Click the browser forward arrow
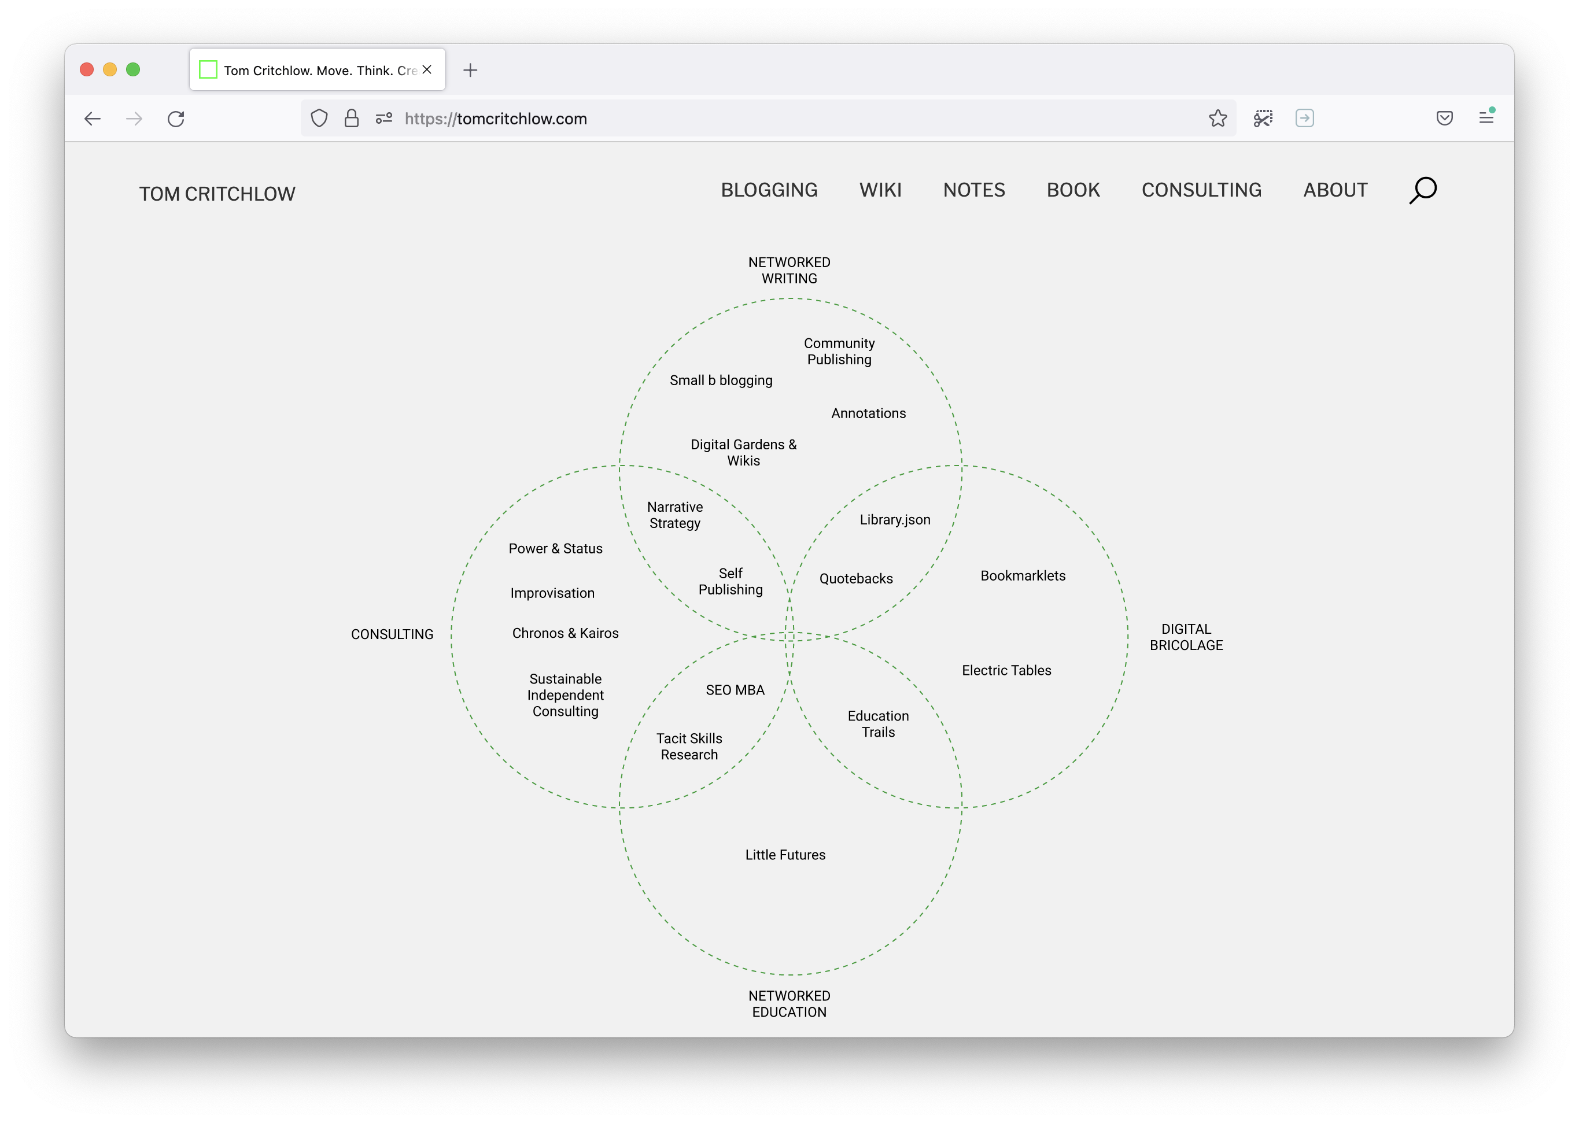This screenshot has width=1579, height=1123. coord(134,119)
